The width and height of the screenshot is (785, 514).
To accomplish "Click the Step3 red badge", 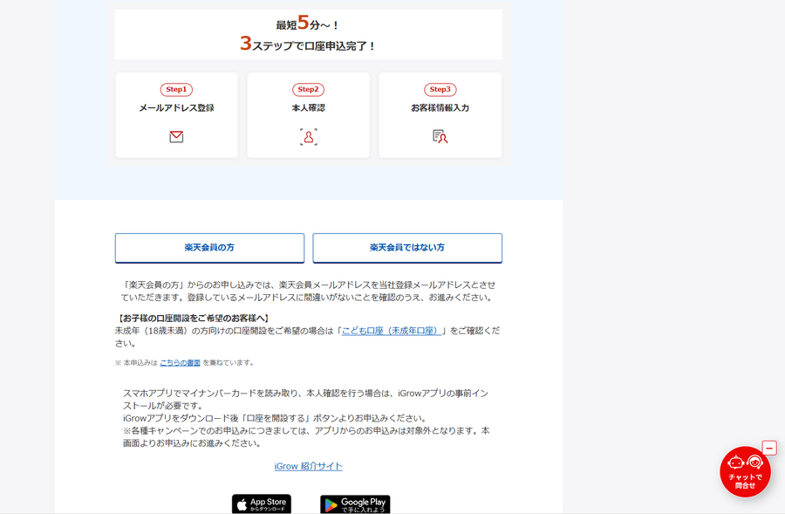I will click(440, 90).
